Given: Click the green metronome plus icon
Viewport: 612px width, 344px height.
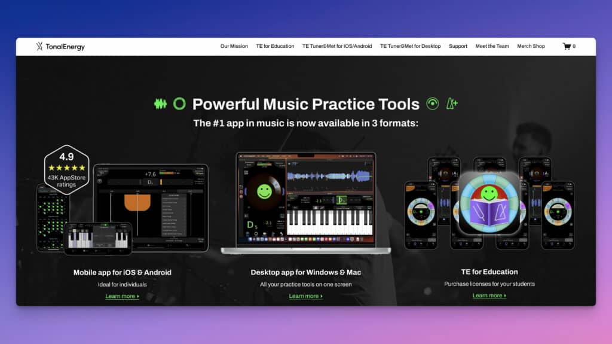Looking at the screenshot, I should click(x=452, y=103).
